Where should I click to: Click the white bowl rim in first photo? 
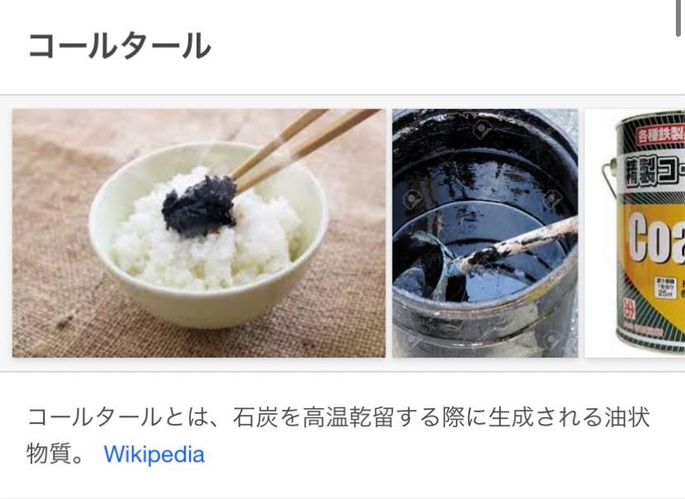click(x=208, y=153)
